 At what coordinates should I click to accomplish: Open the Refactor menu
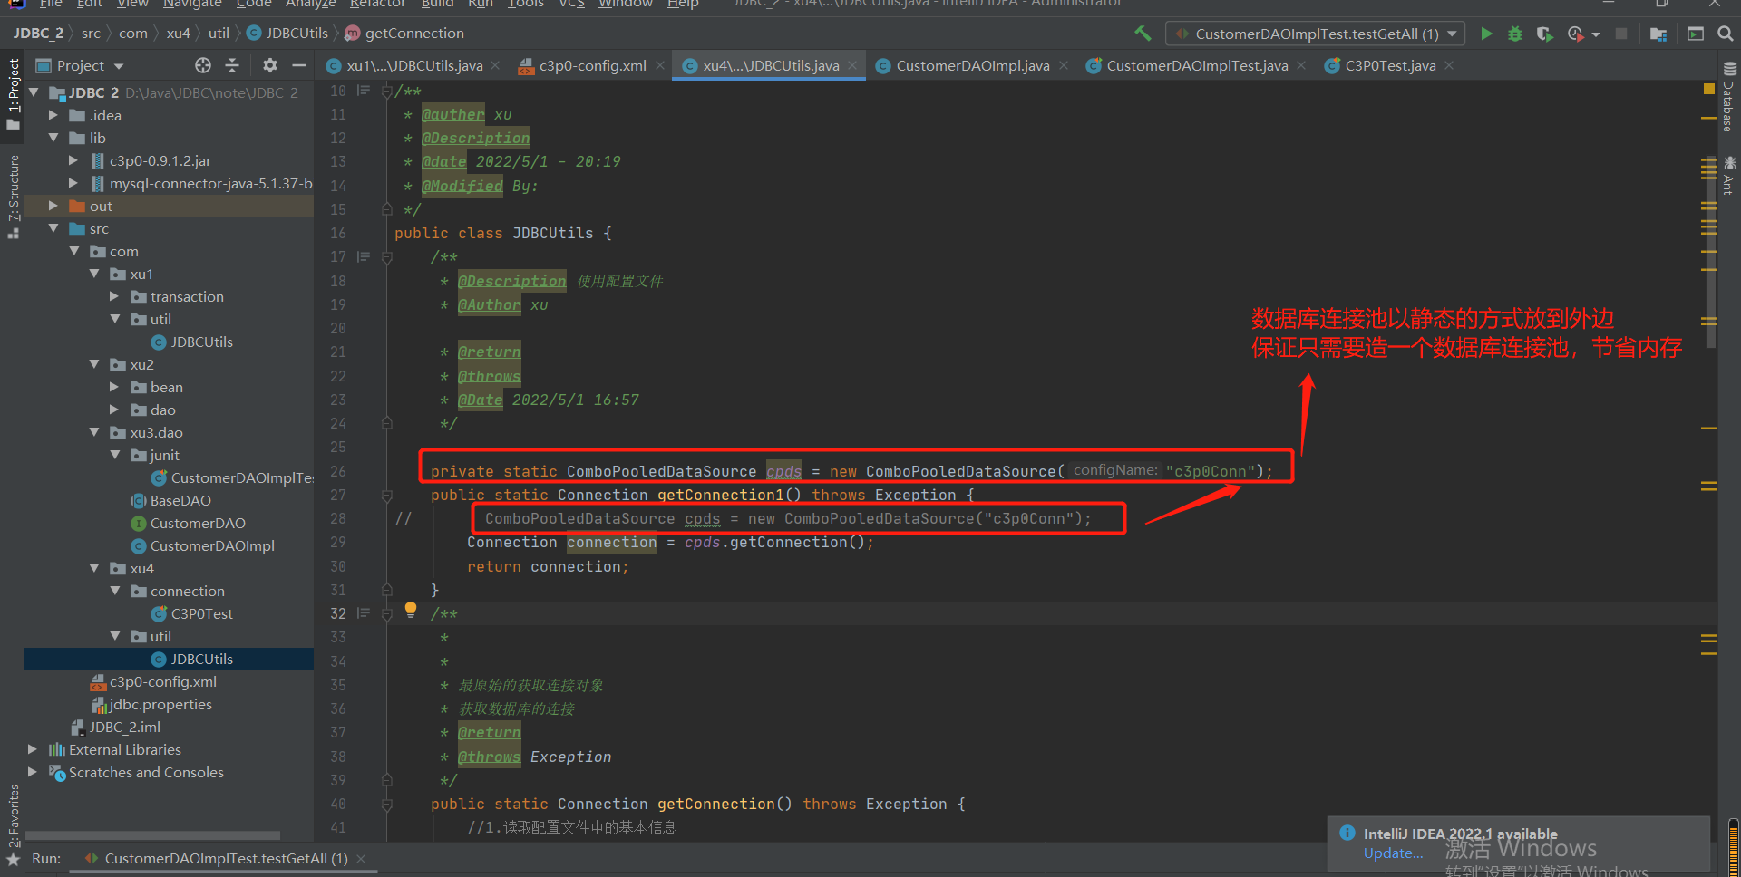(377, 4)
